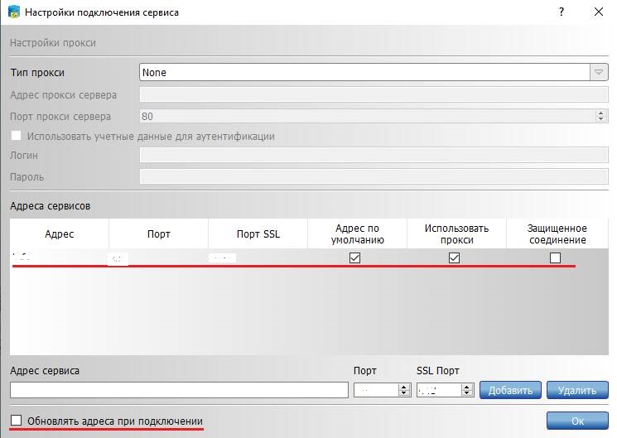Click the 'Добавить' button
617x438 pixels.
click(510, 390)
